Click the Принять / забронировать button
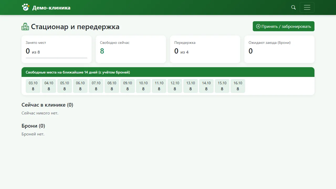336x189 pixels. [283, 26]
